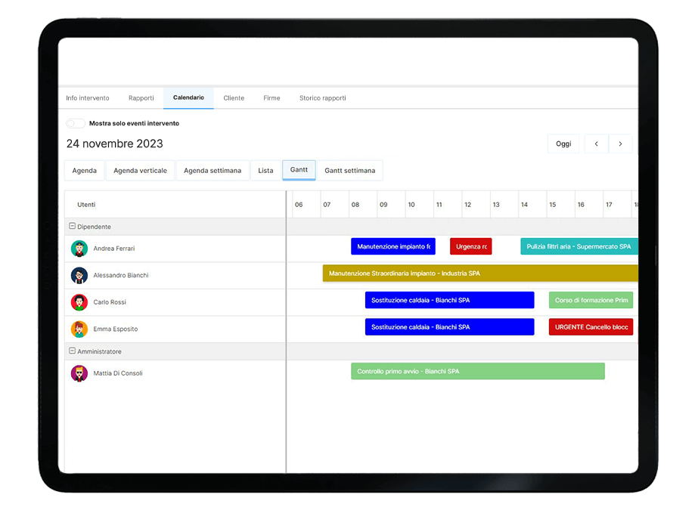
Task: Open the Storico rapporti tab
Action: coord(322,98)
